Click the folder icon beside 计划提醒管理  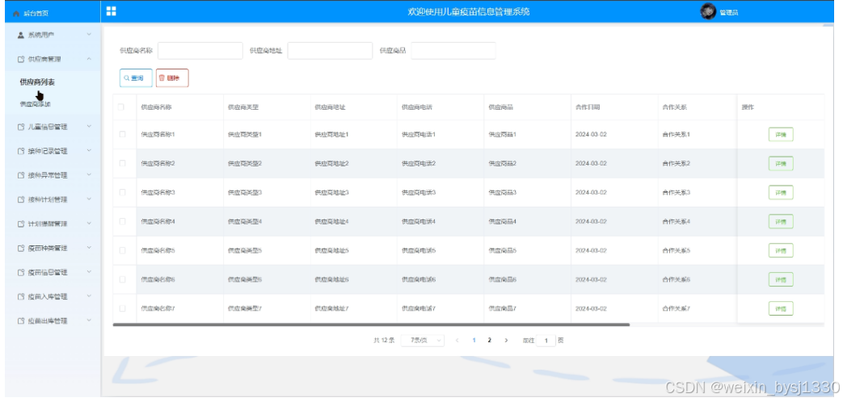21,224
